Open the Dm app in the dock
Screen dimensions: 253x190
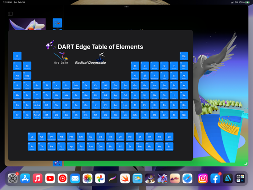point(137,179)
